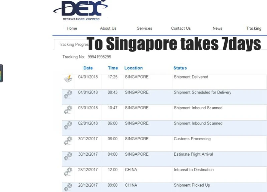Click gears icon for Estimate Flight Arrival row

68,156
